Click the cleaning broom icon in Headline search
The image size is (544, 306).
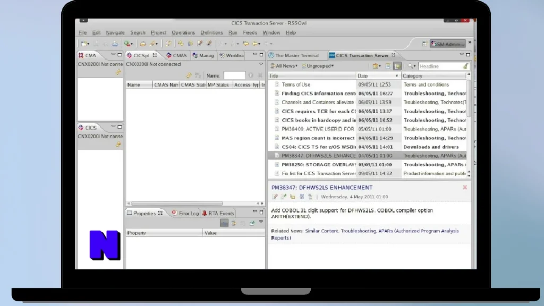pyautogui.click(x=465, y=66)
